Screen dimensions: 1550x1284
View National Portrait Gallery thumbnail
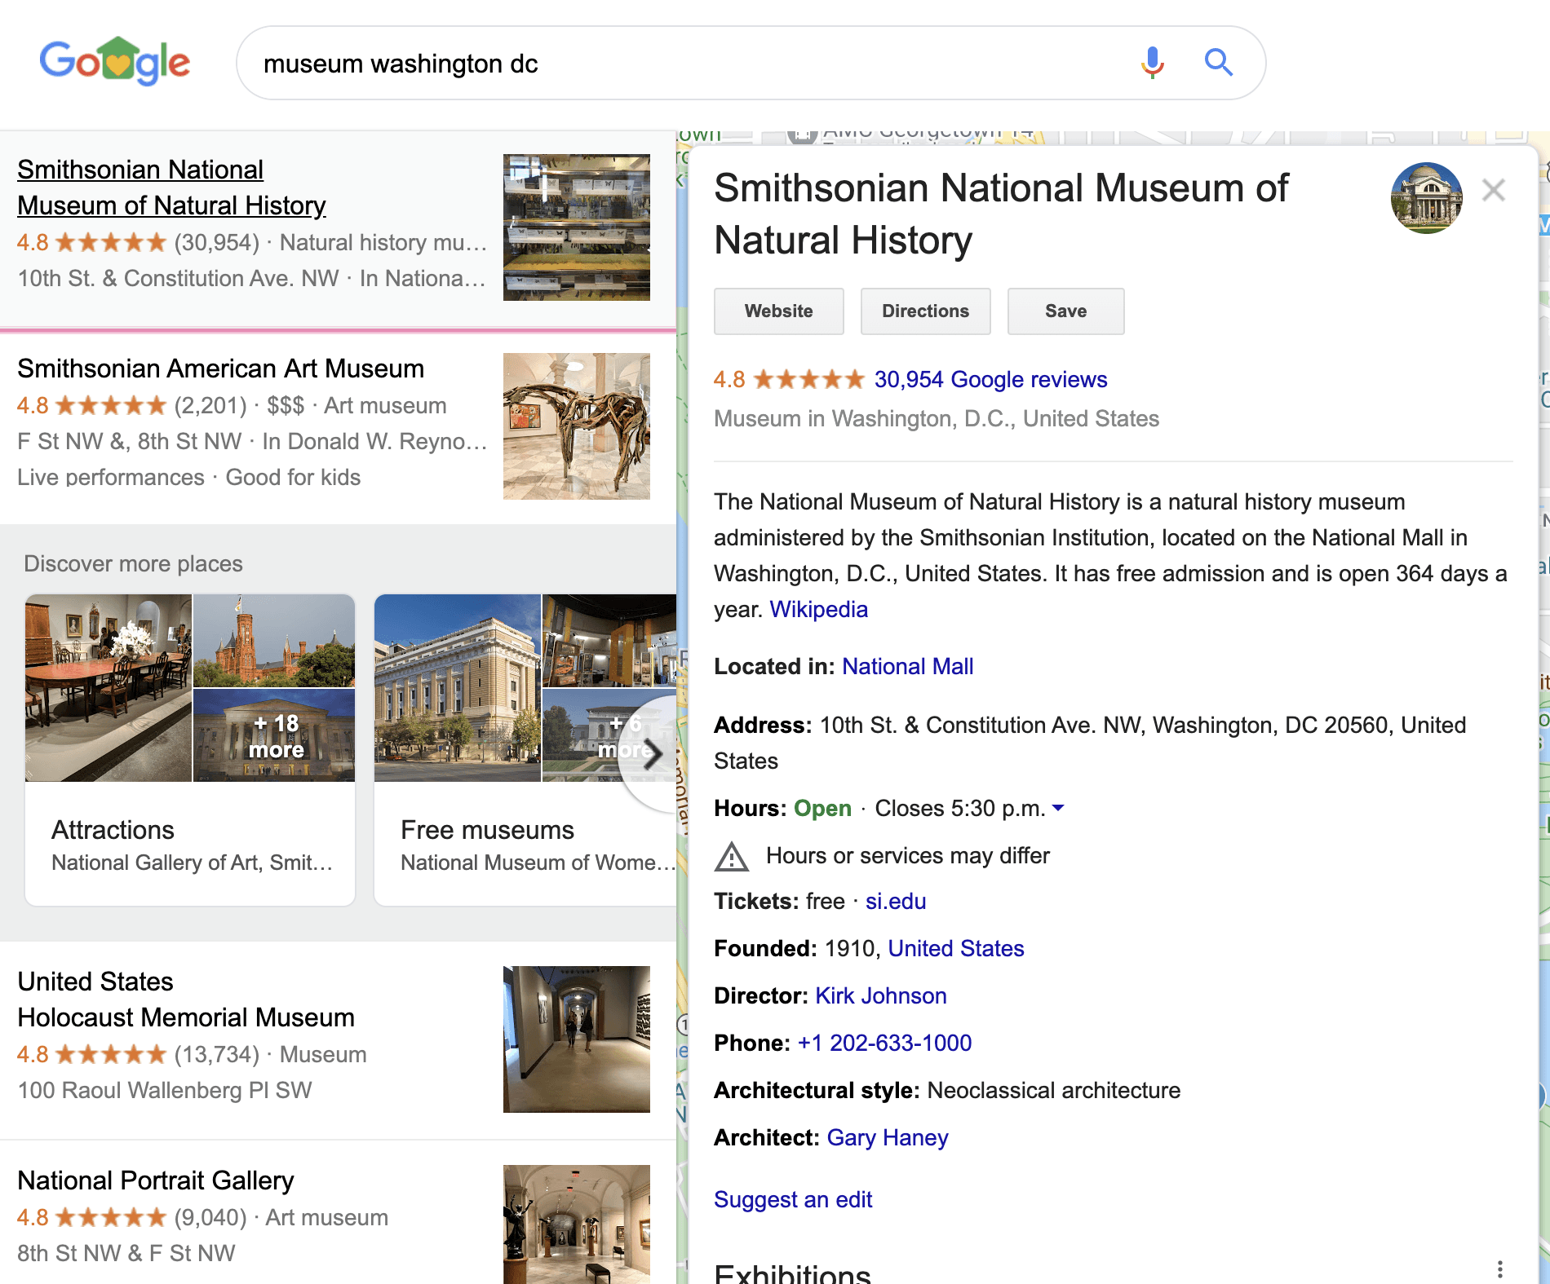pos(576,1224)
